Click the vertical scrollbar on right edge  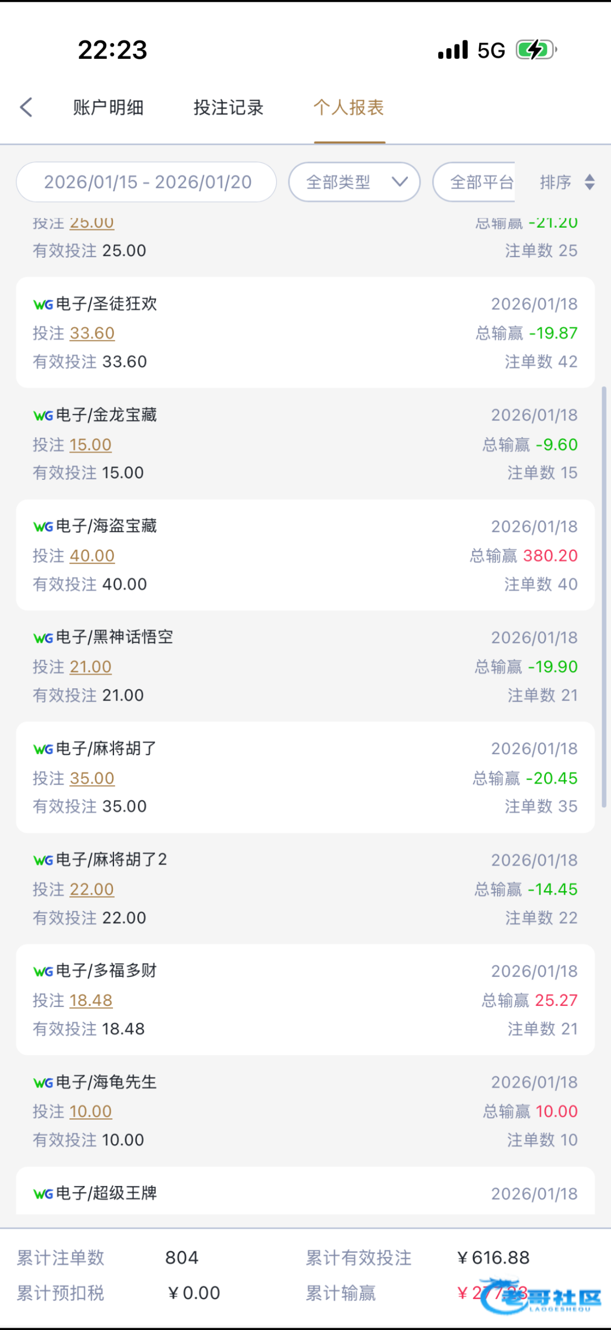(604, 597)
